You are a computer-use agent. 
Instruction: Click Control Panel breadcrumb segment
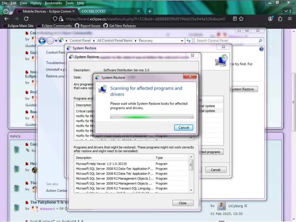(80, 40)
